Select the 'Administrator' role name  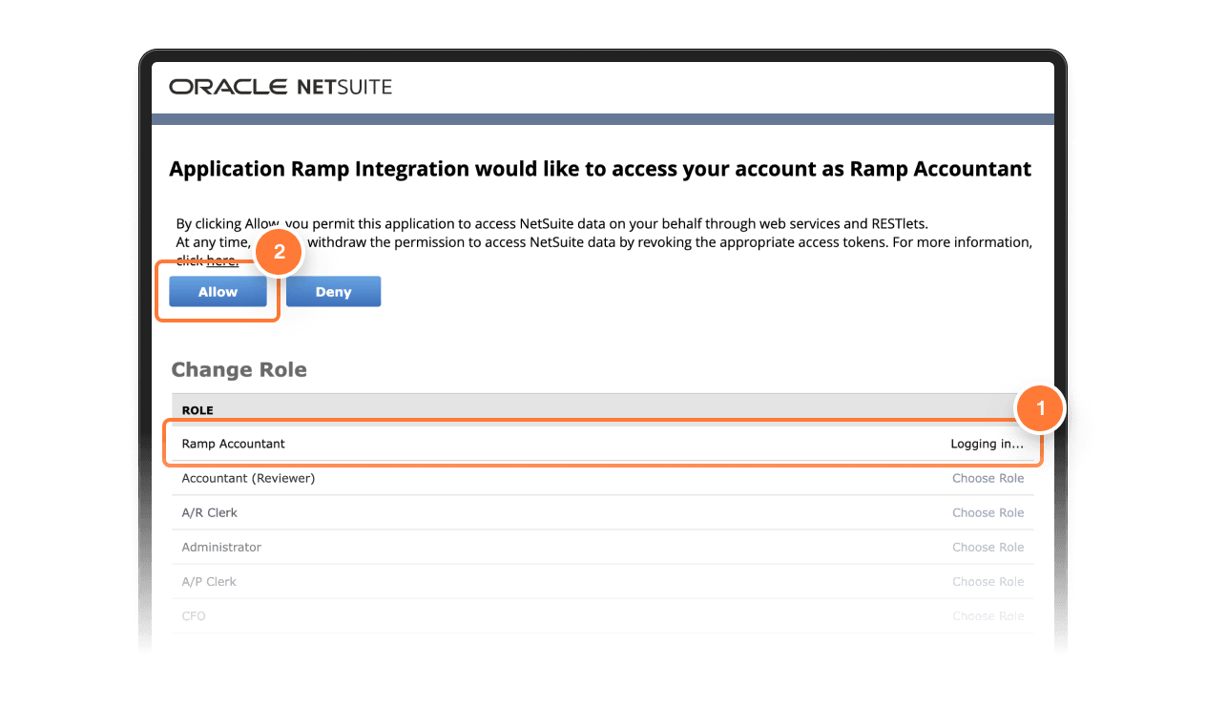click(x=221, y=547)
